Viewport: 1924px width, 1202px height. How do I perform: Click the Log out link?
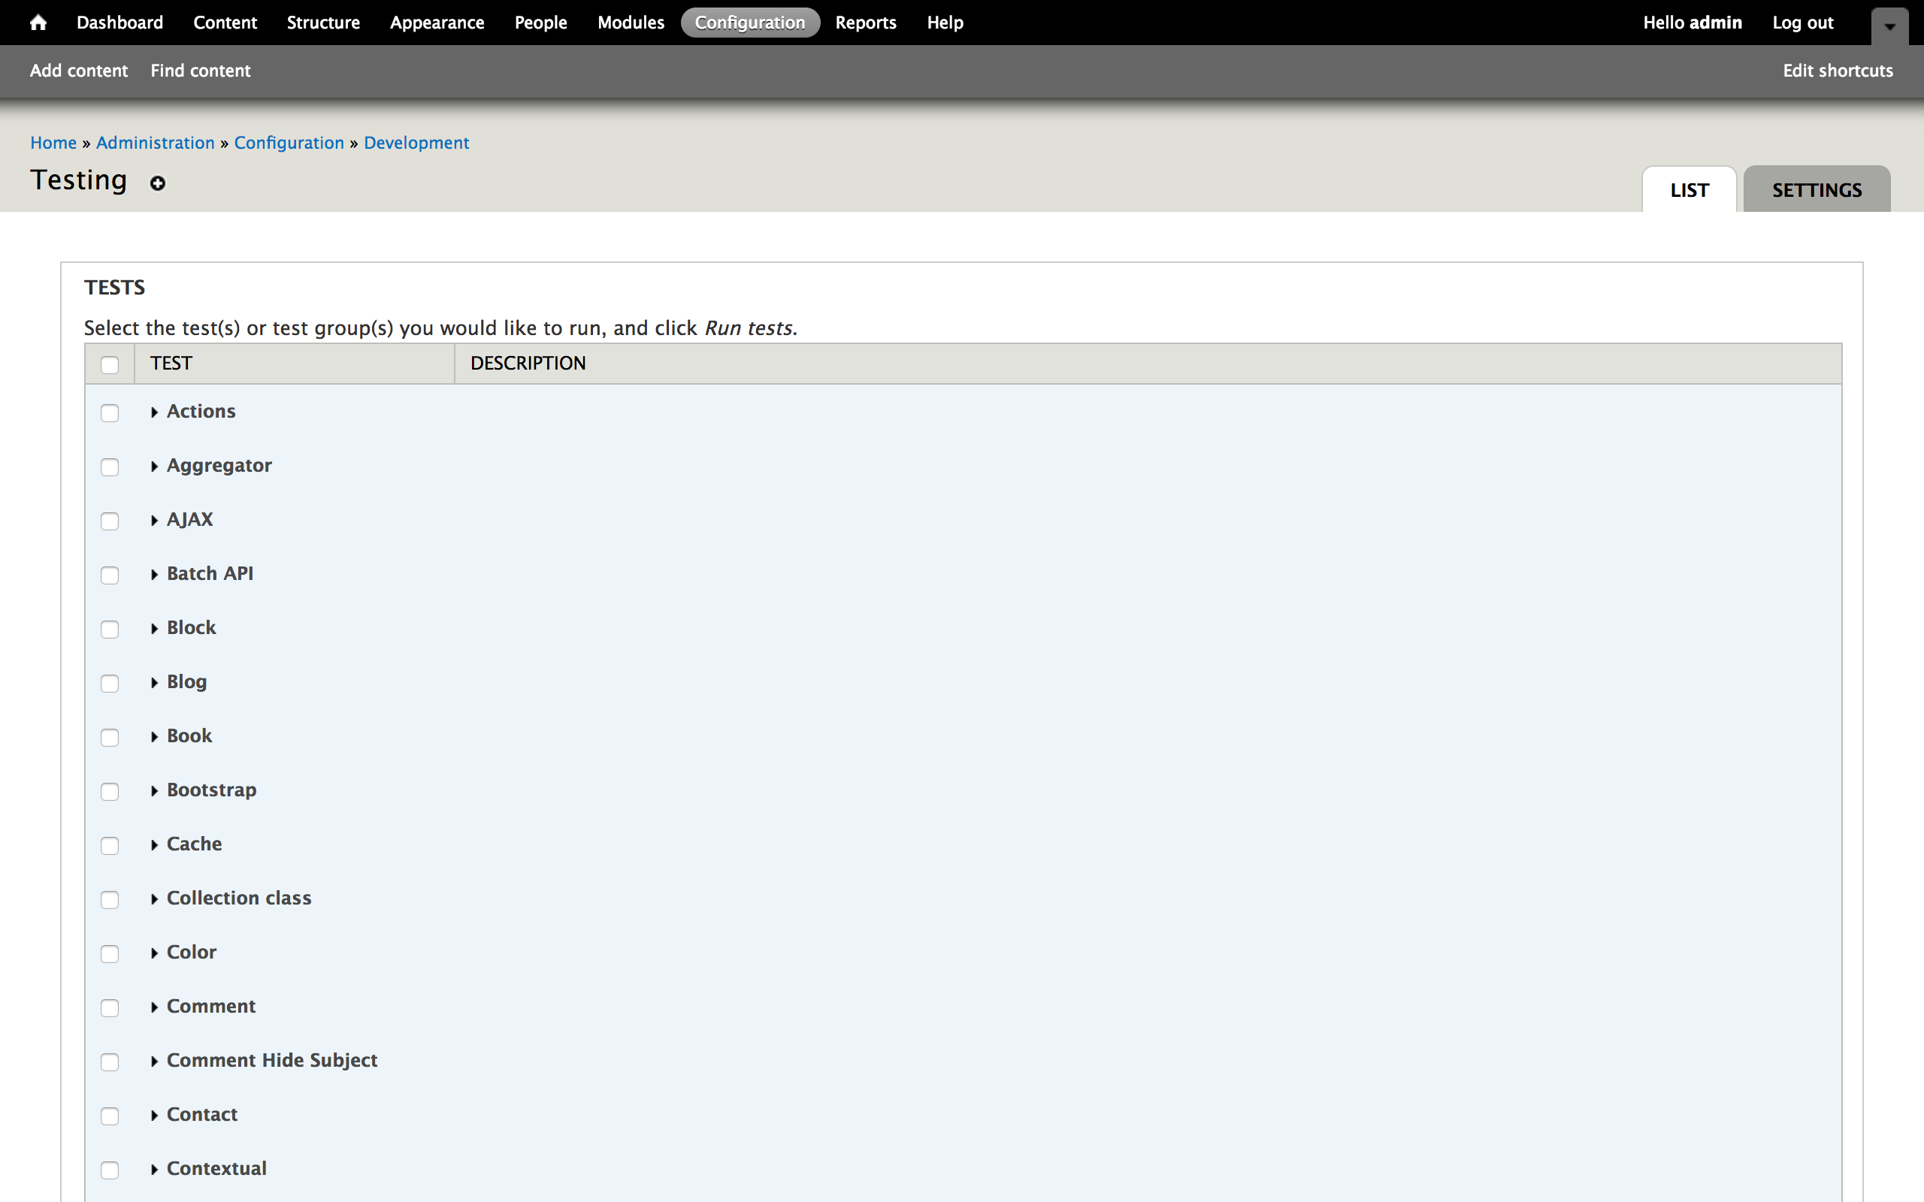[x=1801, y=23]
